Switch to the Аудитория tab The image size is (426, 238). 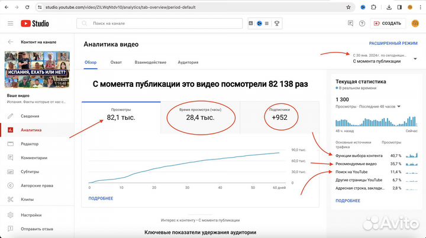click(x=188, y=63)
